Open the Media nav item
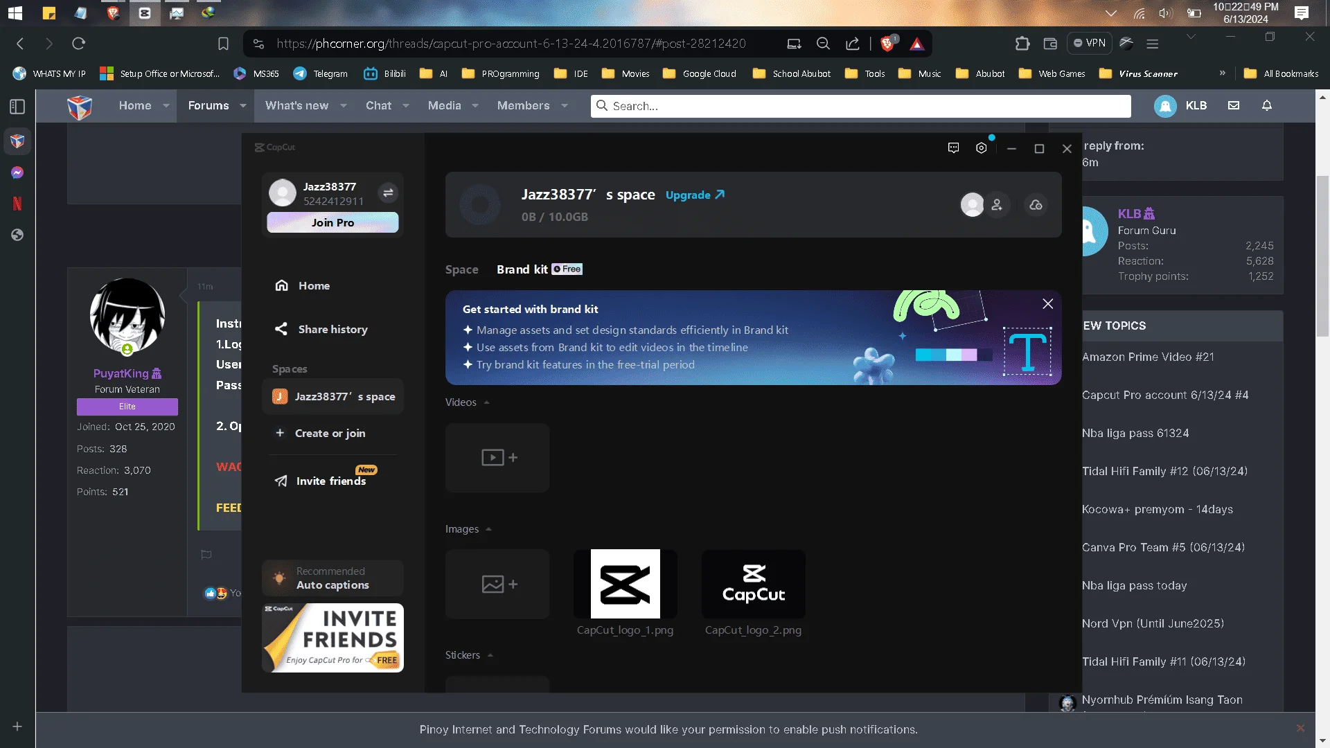The image size is (1330, 748). (445, 106)
